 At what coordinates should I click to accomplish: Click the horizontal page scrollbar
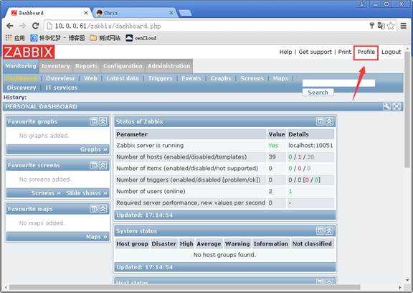coord(184,287)
